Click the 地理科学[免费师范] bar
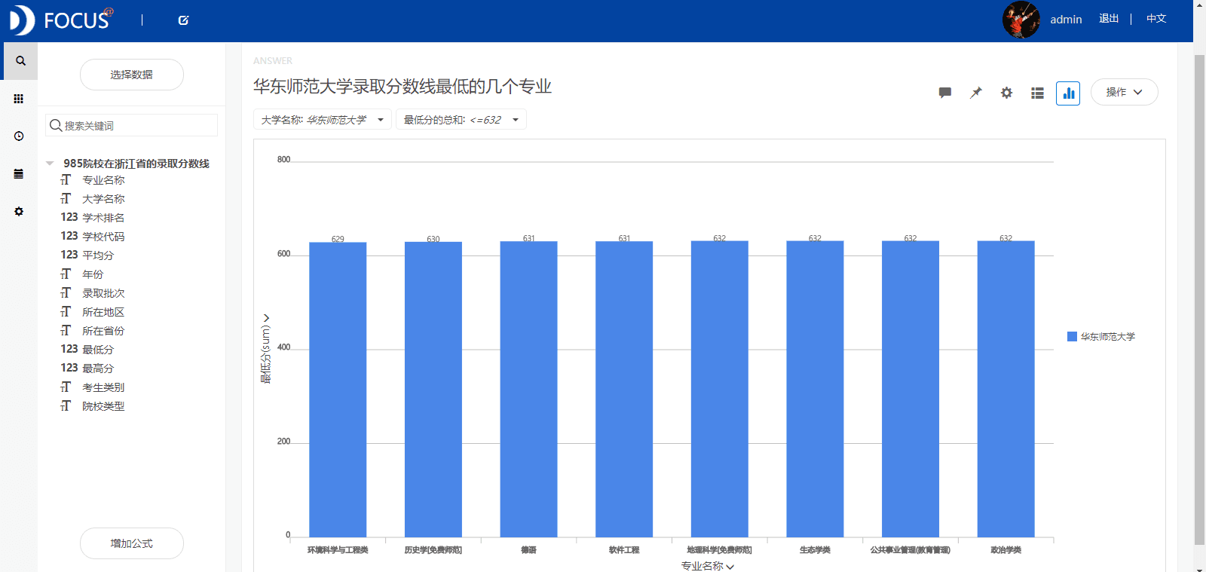1206x572 pixels. pos(720,389)
